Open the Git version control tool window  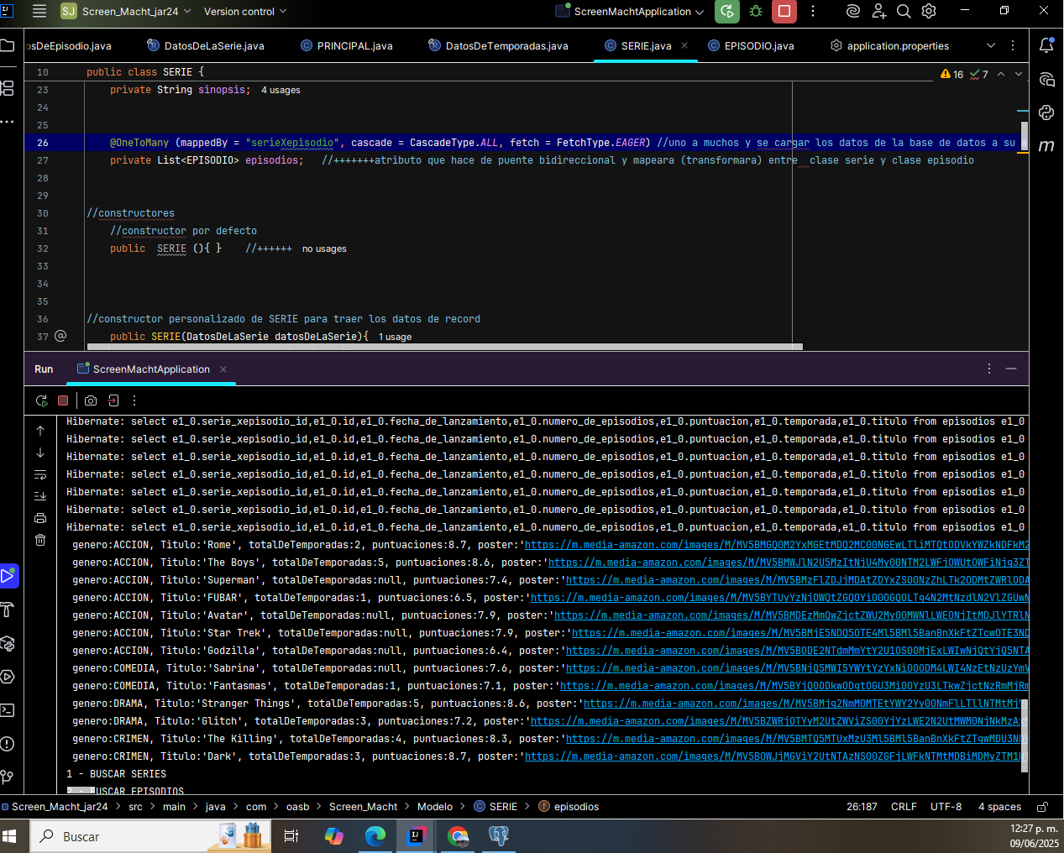coord(8,777)
